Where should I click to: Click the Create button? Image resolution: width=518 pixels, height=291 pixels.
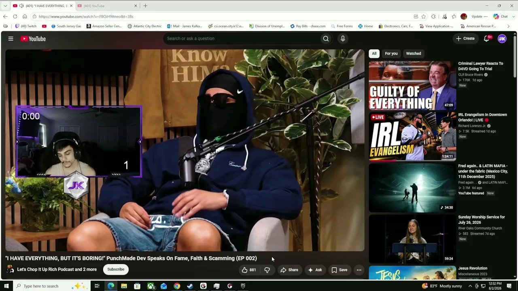coord(465,39)
